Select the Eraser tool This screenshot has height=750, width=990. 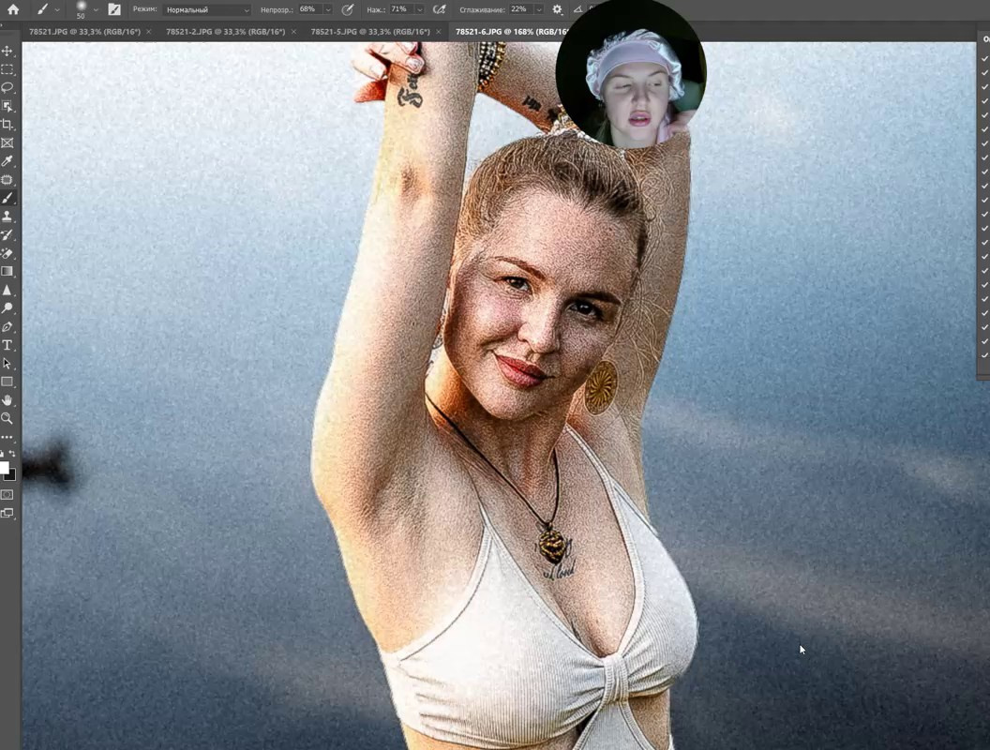[x=7, y=253]
